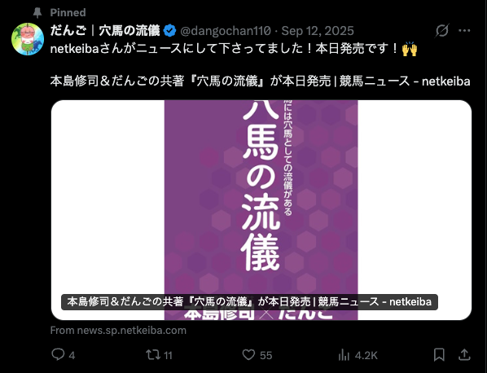Screen dimensions: 487x373
Task: Click the pin icon beside Pinned
Action: (x=37, y=12)
